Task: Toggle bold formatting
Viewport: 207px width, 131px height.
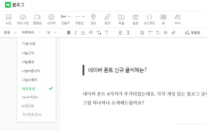Action: 69,32
